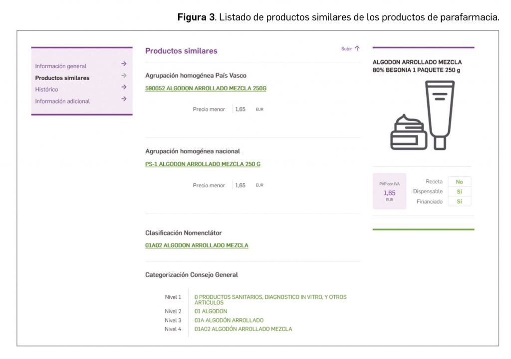The height and width of the screenshot is (359, 511).
Task: Open the 01A02 ALGODON ARROLLADO MEZCLA nomenclátor link
Action: 197,245
